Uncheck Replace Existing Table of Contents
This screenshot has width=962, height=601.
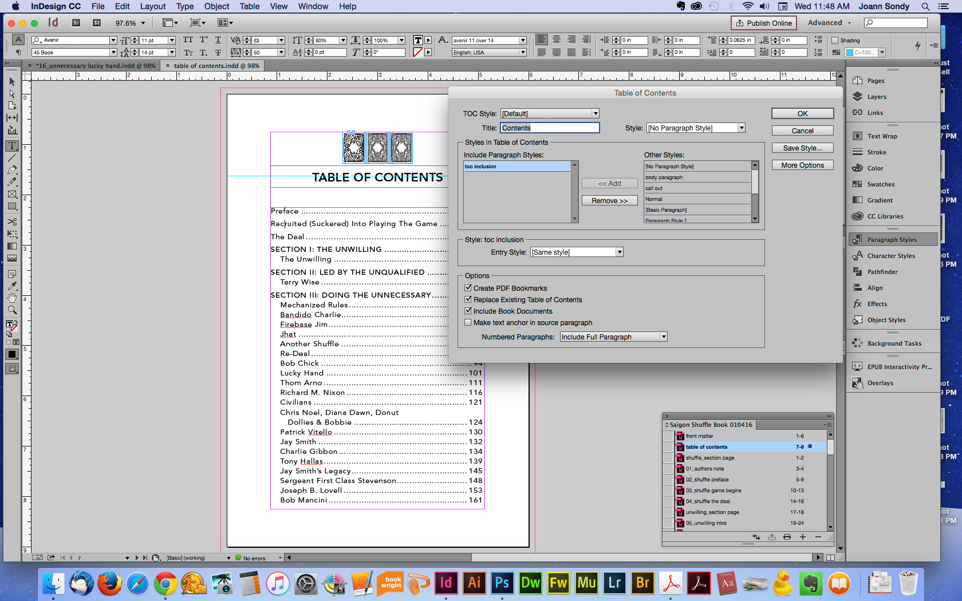[x=468, y=299]
